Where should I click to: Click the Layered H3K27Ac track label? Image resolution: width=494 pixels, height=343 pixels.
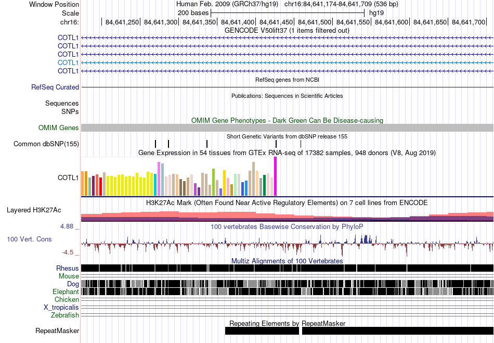click(x=34, y=210)
